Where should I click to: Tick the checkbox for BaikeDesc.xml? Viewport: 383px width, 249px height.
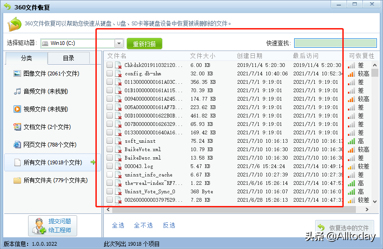[110, 157]
